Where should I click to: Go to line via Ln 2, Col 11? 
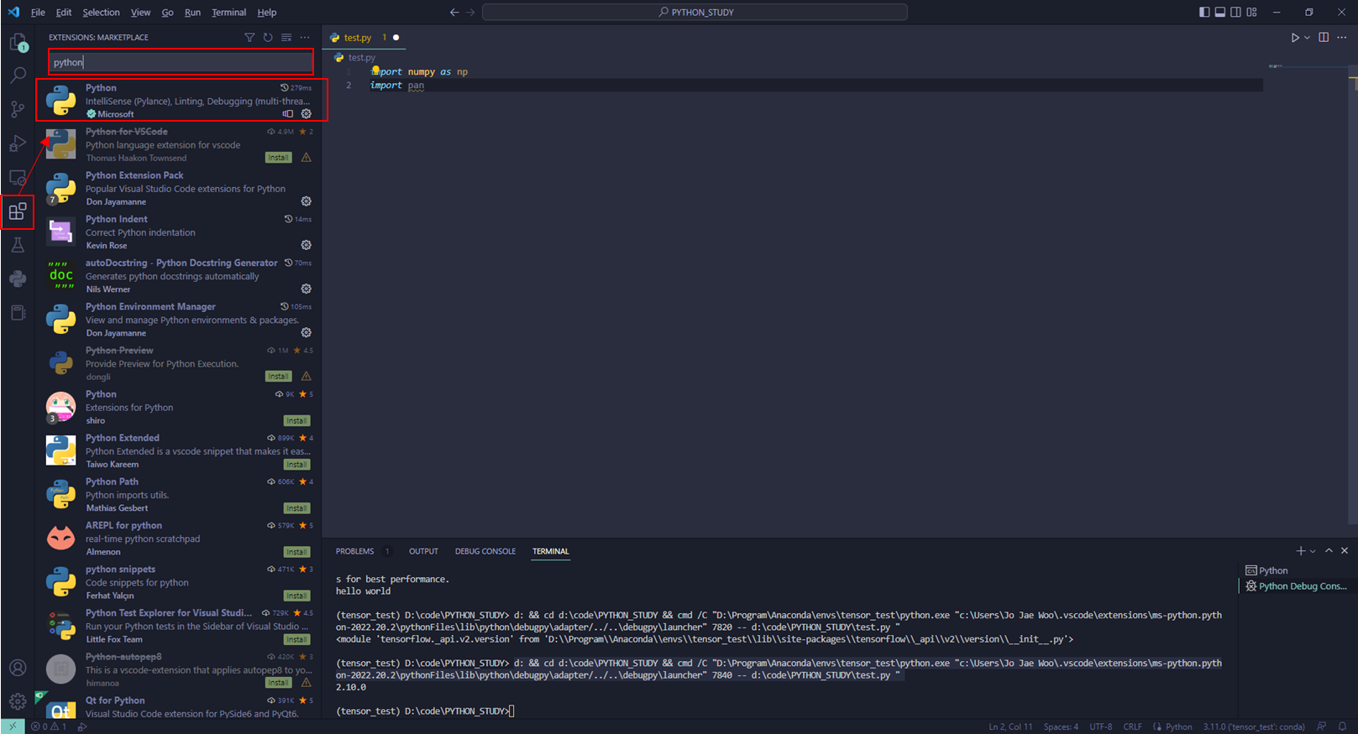[1010, 726]
